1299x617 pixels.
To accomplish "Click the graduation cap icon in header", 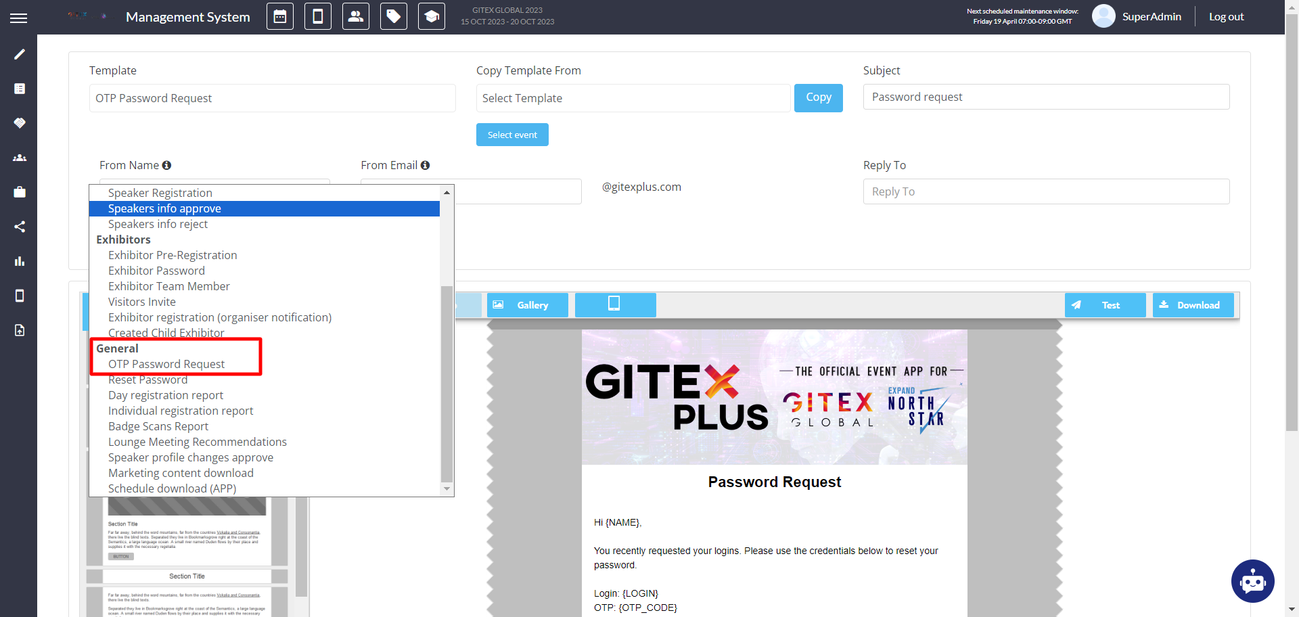I will coord(432,17).
